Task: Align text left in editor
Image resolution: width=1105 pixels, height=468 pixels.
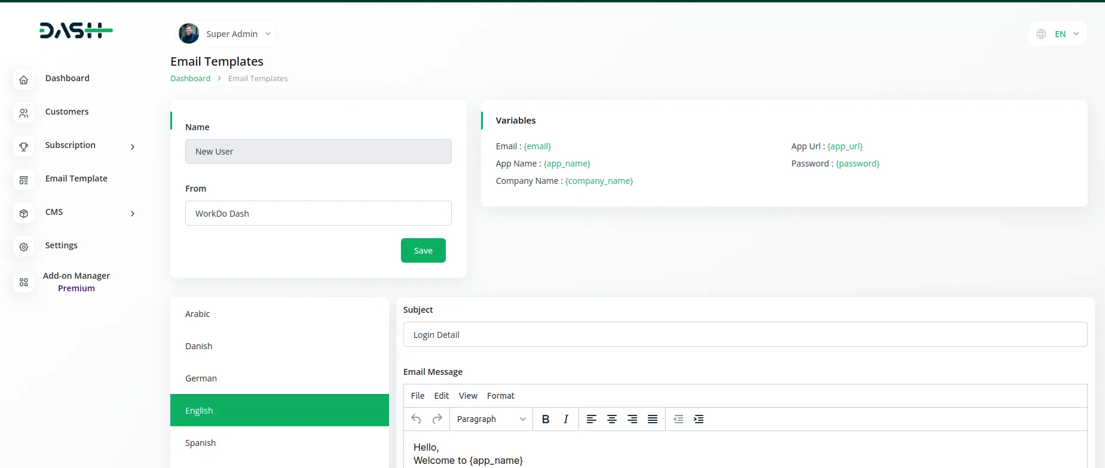Action: tap(592, 419)
